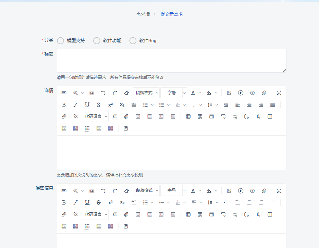The width and height of the screenshot is (319, 248).
Task: Go to 需求墙 in the breadcrumb
Action: (x=143, y=14)
